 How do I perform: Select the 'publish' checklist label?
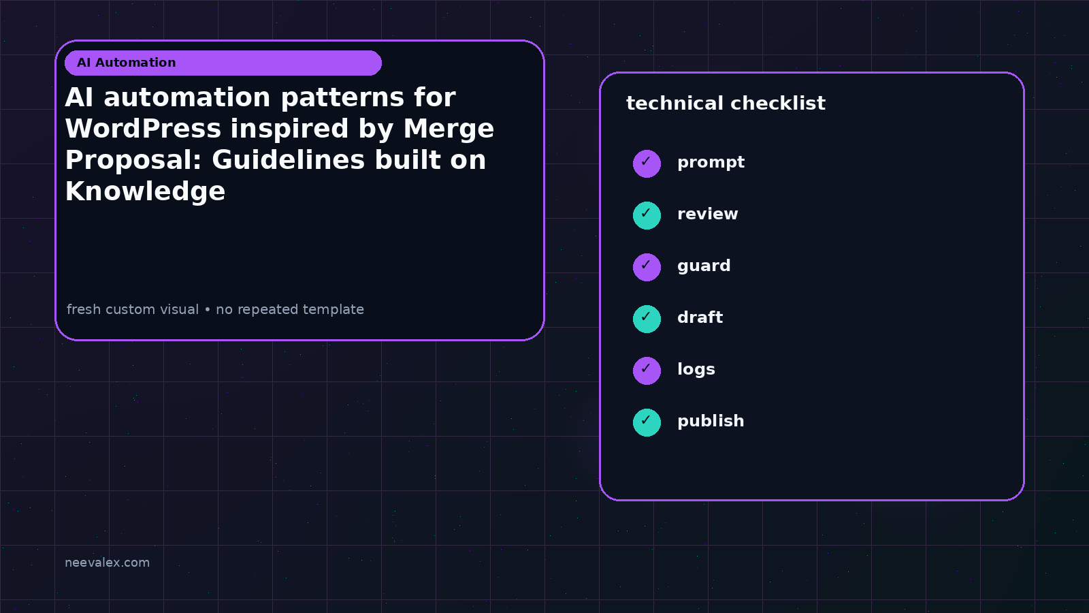click(x=711, y=422)
